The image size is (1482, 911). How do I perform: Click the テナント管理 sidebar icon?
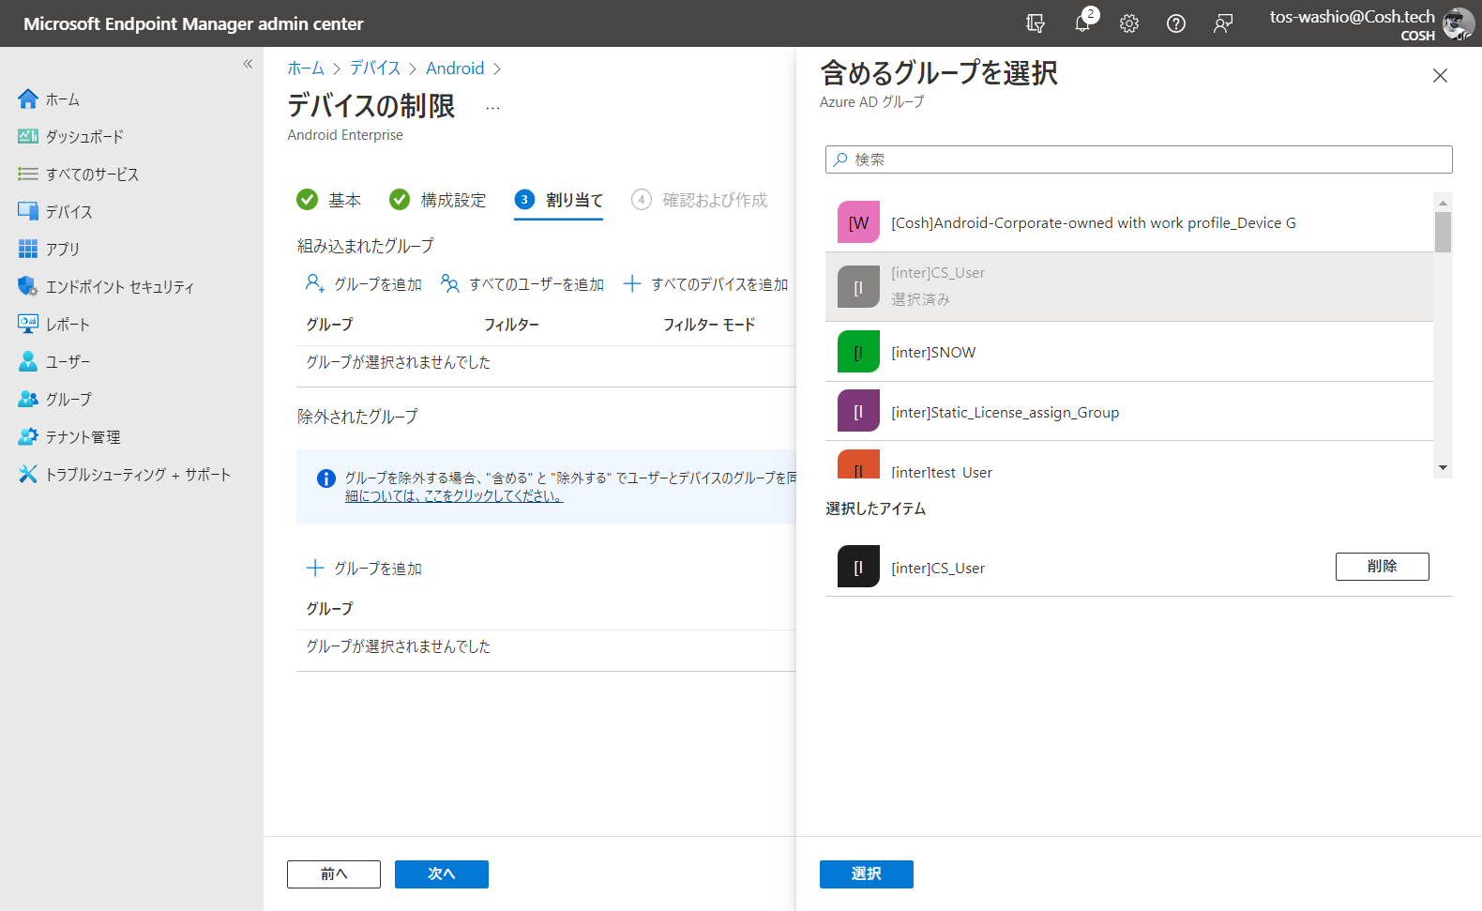pyautogui.click(x=28, y=436)
